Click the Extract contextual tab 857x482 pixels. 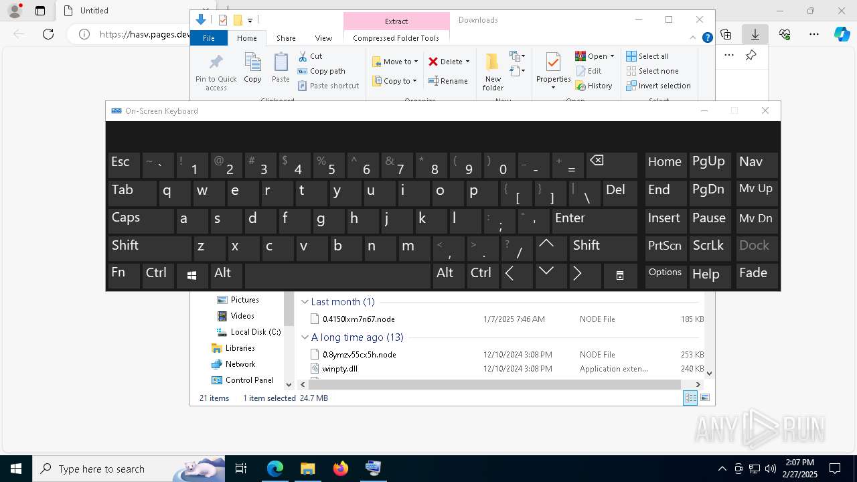[x=396, y=21]
